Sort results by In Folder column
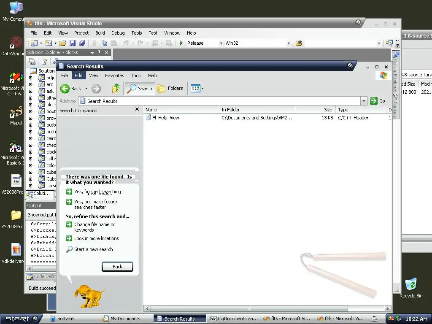432x324 pixels. [257, 110]
